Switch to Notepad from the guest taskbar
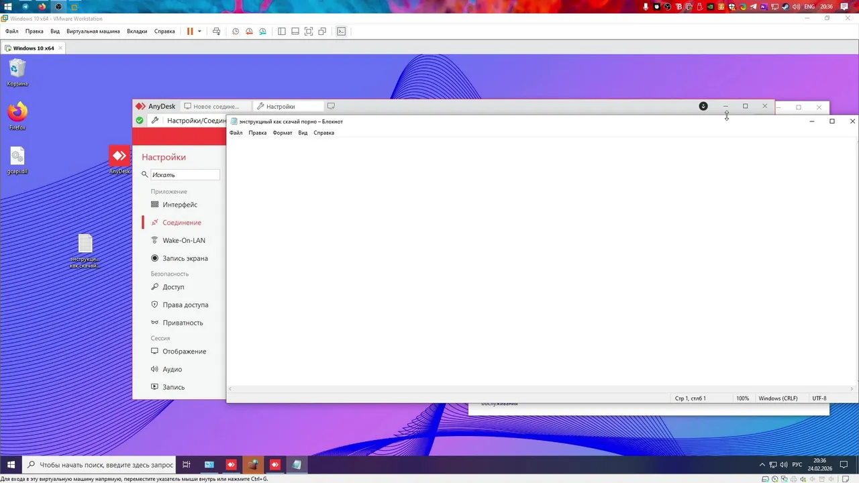859x483 pixels. (297, 464)
